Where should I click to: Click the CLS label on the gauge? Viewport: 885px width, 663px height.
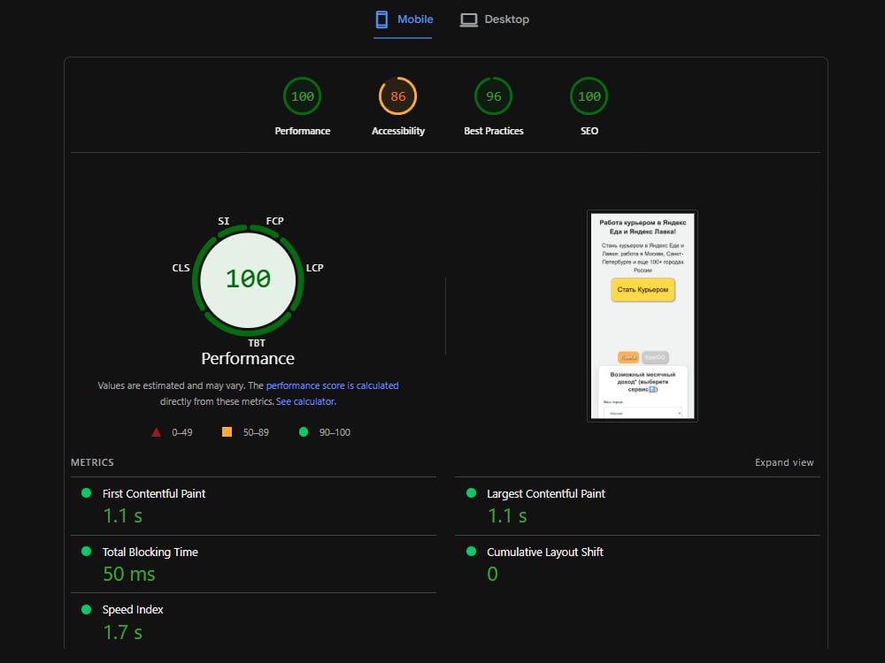pos(181,268)
